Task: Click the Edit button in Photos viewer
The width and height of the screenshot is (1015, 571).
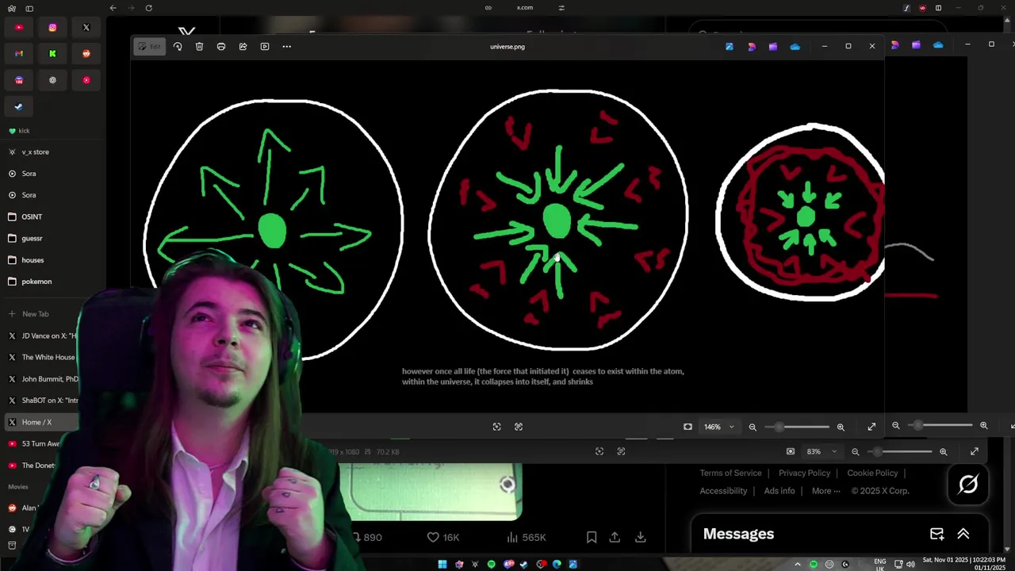Action: point(148,47)
